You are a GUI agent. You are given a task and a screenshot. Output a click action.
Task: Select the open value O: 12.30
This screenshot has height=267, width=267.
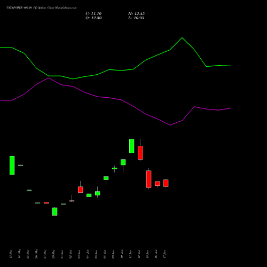point(93,18)
